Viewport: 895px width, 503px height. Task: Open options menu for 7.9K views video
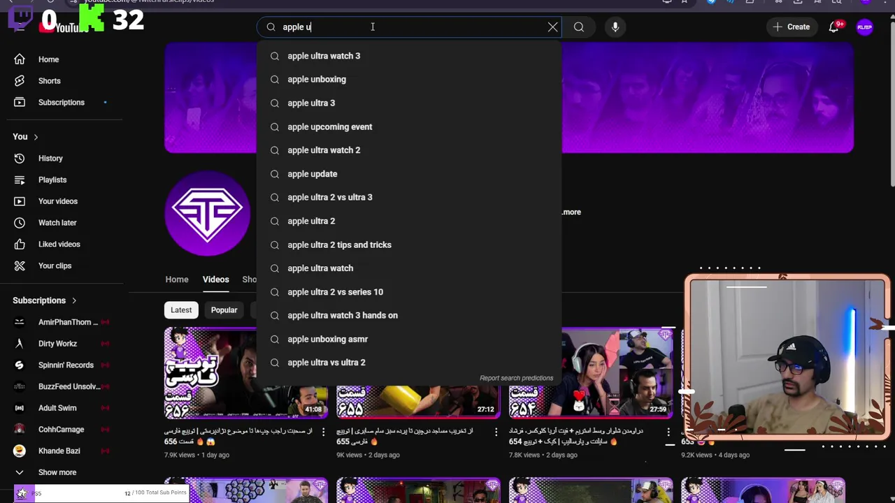[x=323, y=432]
